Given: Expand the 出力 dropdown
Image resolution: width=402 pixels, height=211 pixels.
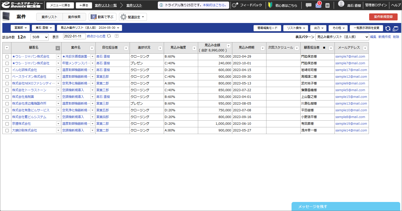Looking at the screenshot, I should [x=318, y=28].
